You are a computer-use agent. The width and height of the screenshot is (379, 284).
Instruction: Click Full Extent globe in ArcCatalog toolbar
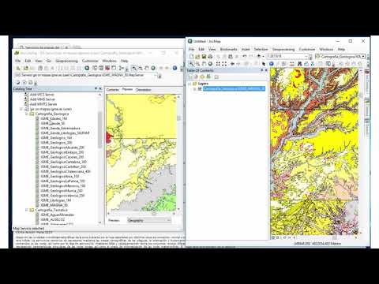tap(153, 68)
